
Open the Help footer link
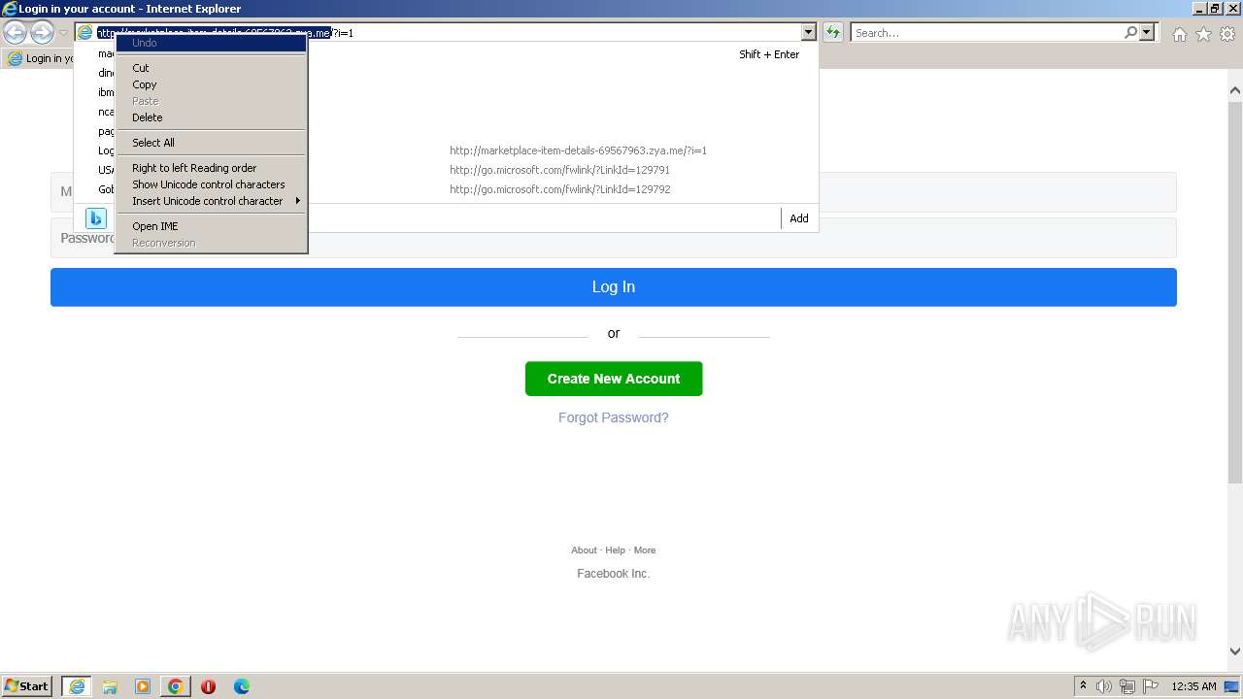point(616,550)
